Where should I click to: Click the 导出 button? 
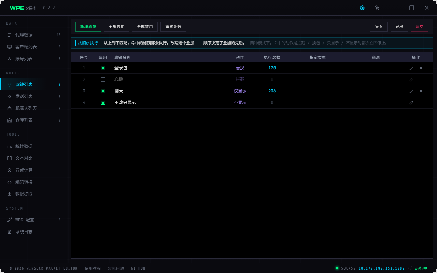tap(399, 27)
